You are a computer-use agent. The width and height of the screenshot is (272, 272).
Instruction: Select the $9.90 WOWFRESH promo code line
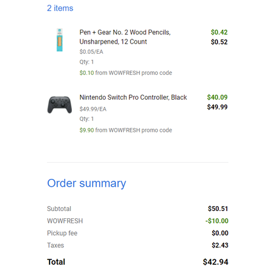tap(126, 130)
